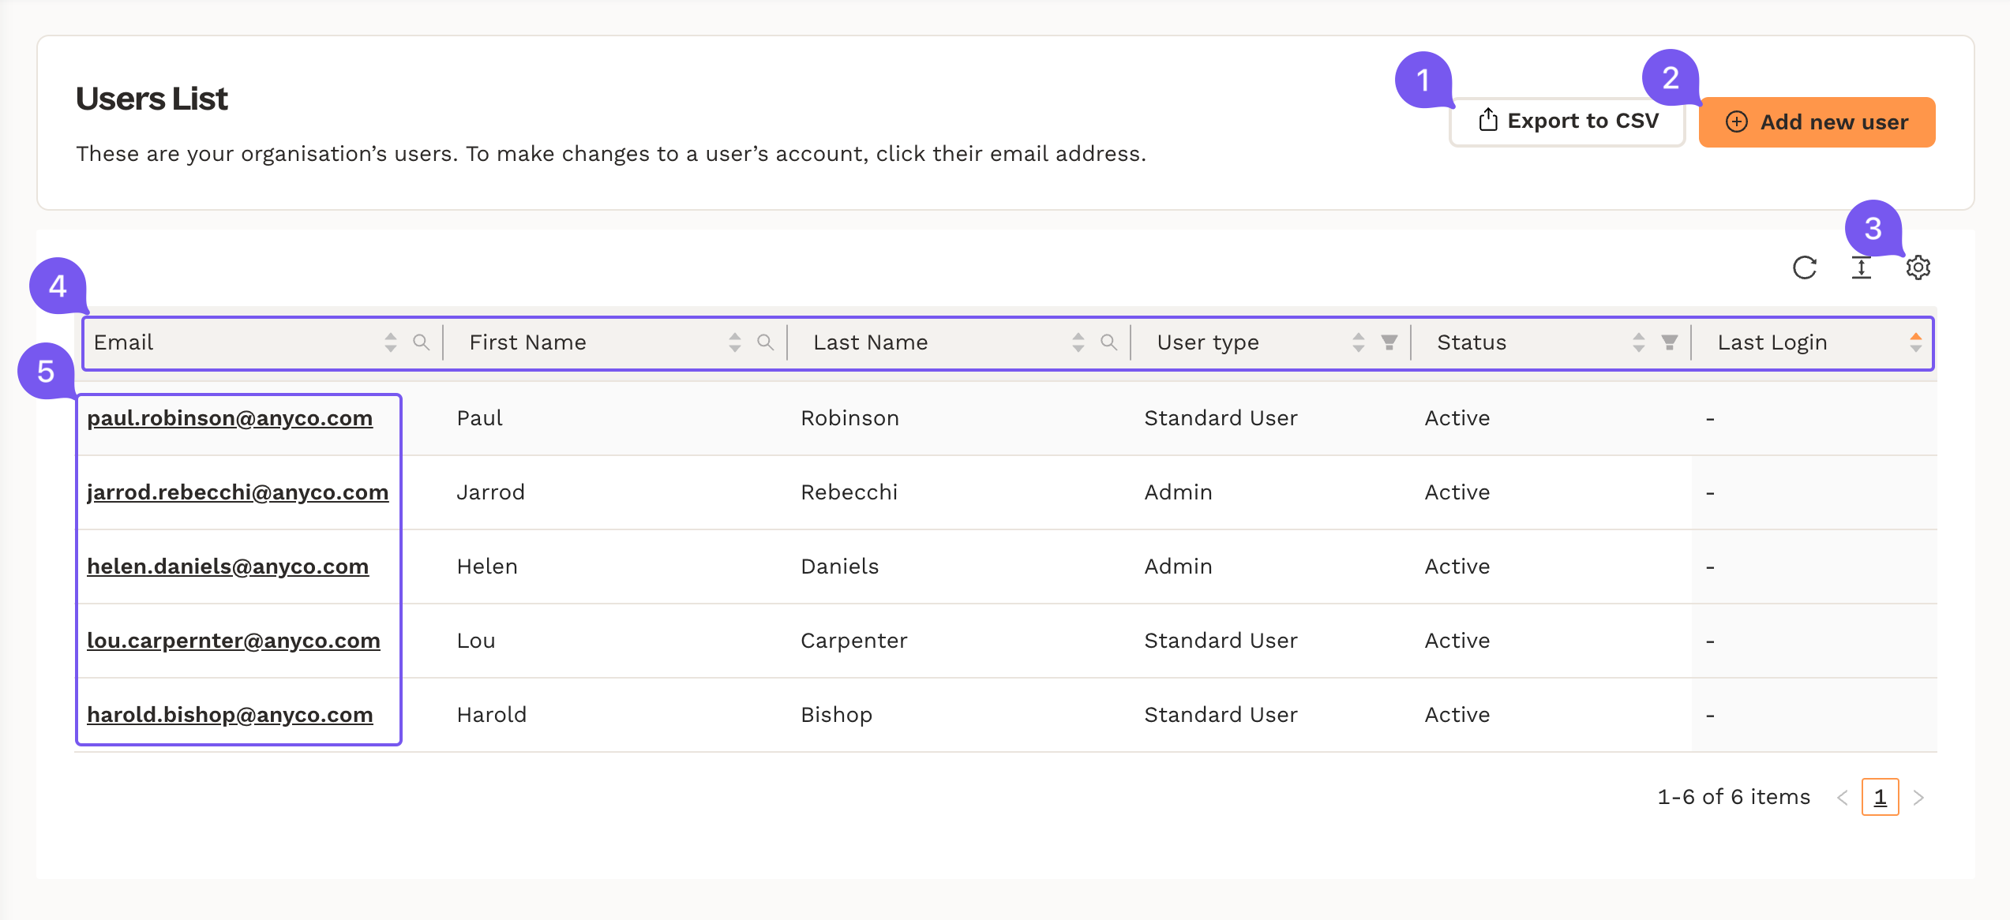
Task: Click search icon in First Name column
Action: pyautogui.click(x=765, y=342)
